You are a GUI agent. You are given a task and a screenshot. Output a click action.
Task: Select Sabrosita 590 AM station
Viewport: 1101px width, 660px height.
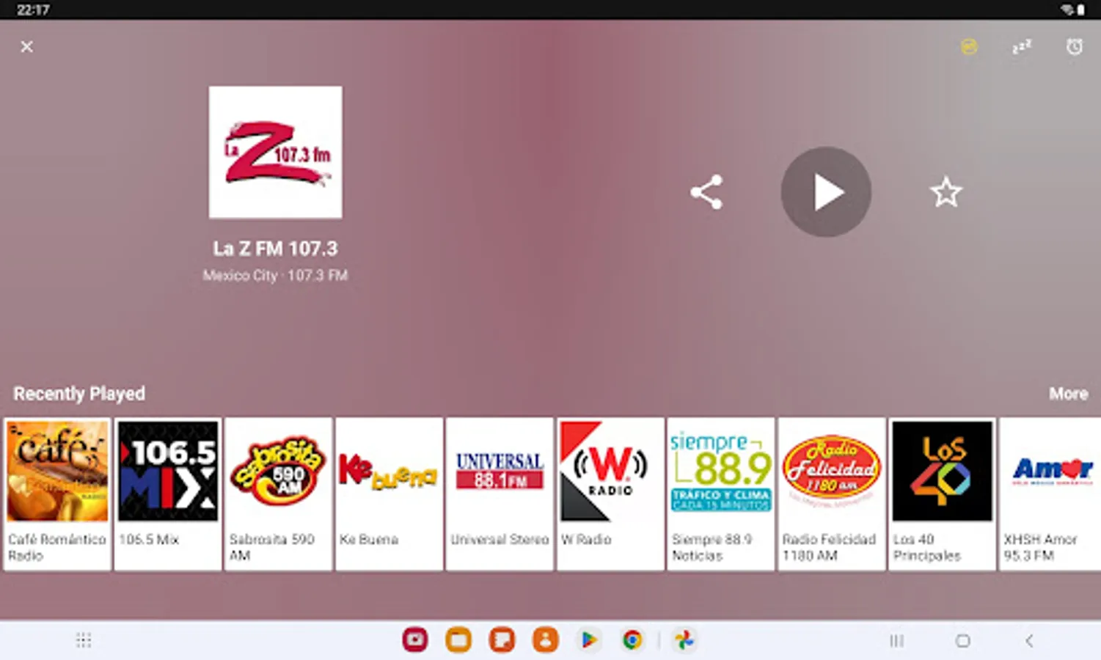pyautogui.click(x=279, y=494)
